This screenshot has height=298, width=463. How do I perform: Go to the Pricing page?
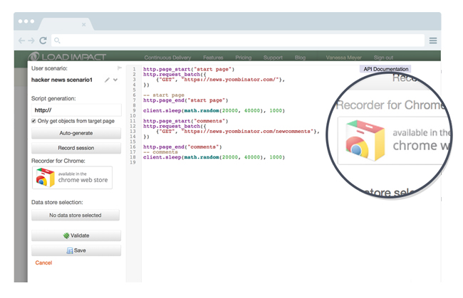244,58
